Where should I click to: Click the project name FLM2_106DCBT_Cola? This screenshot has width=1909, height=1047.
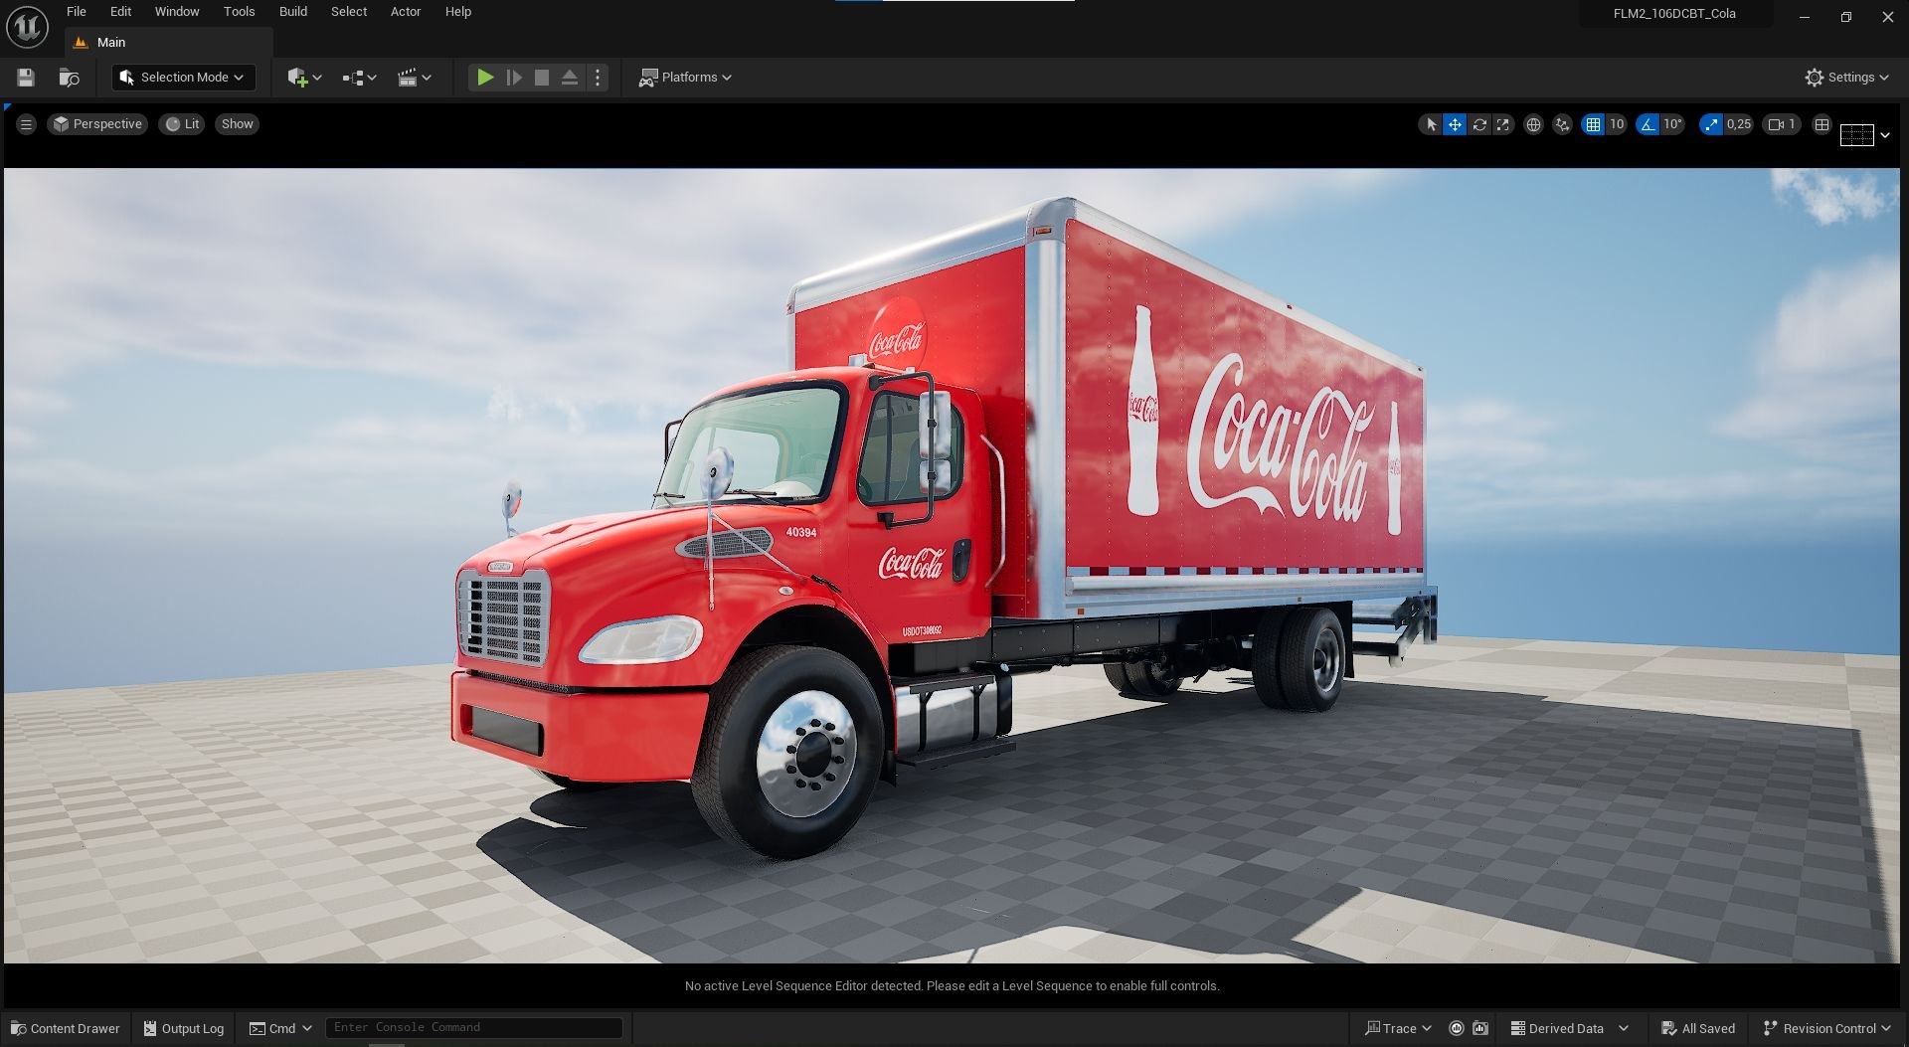click(x=1674, y=14)
